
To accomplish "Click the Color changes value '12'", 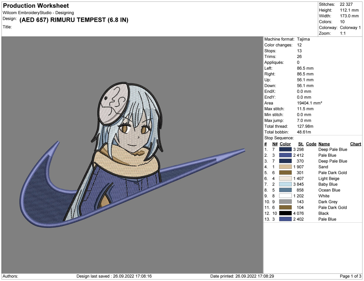I will click(x=299, y=45).
